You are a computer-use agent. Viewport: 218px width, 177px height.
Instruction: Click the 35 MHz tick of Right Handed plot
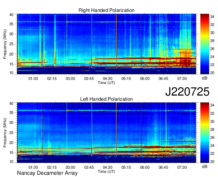11,24
